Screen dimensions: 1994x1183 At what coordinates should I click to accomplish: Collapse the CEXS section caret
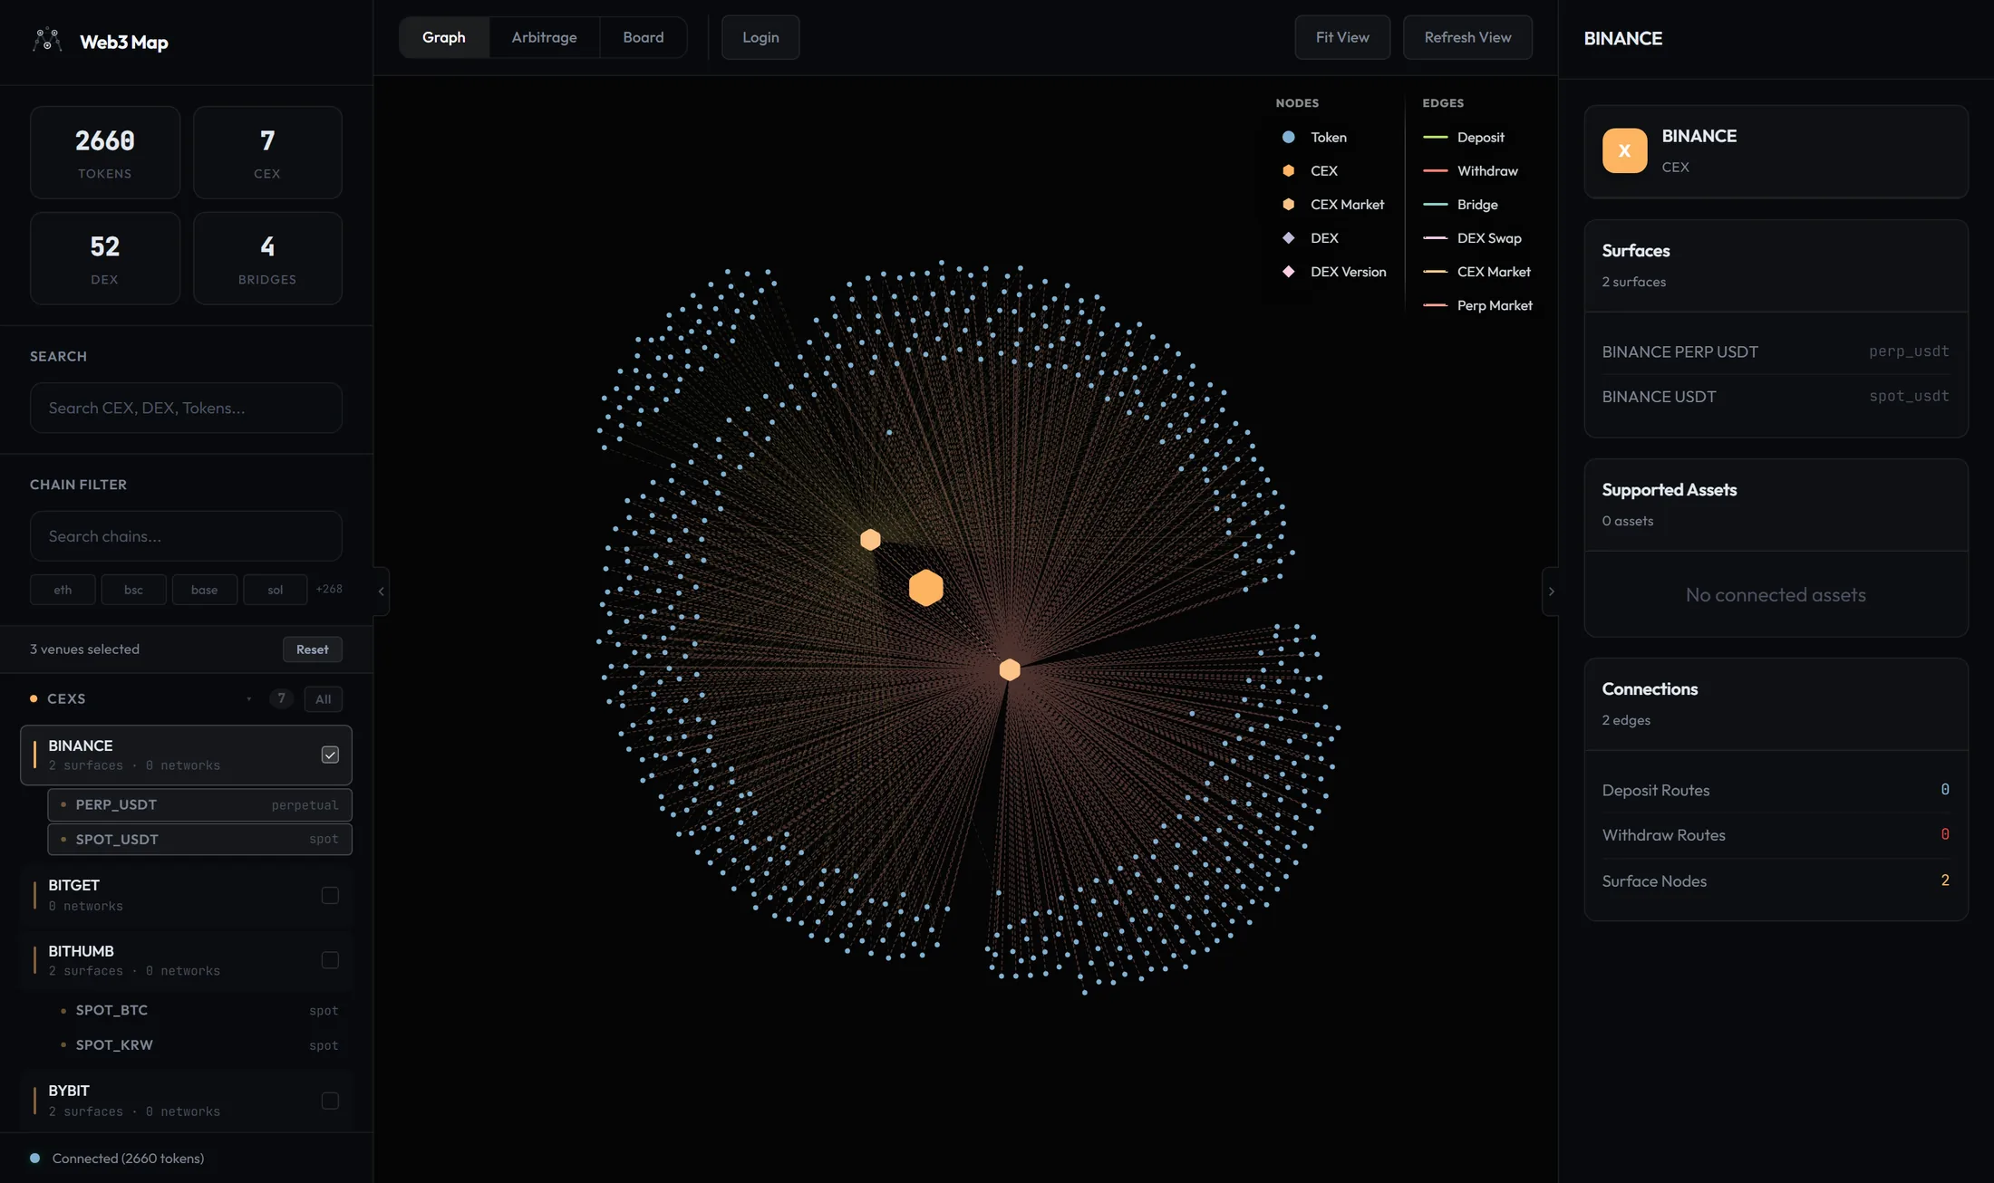tap(249, 698)
